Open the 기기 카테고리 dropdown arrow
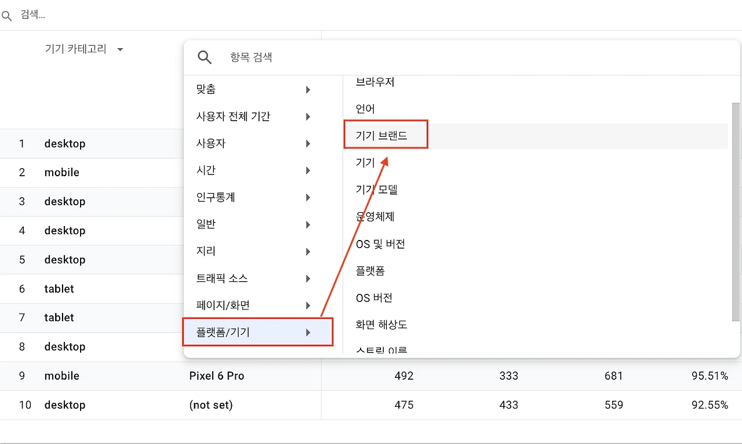 pyautogui.click(x=120, y=50)
